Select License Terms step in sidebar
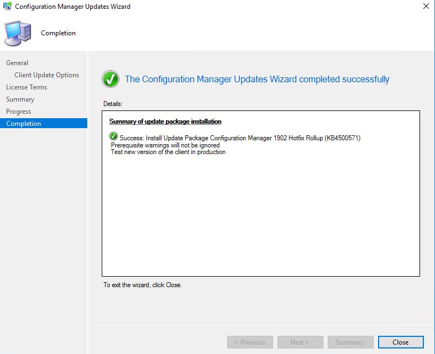435x354 pixels. pos(27,87)
